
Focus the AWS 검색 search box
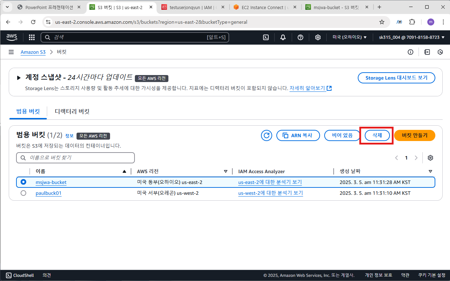coord(135,37)
